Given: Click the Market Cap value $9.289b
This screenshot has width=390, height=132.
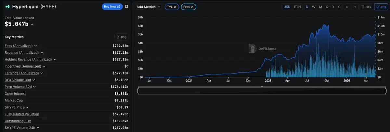Looking at the screenshot, I should tap(120, 100).
